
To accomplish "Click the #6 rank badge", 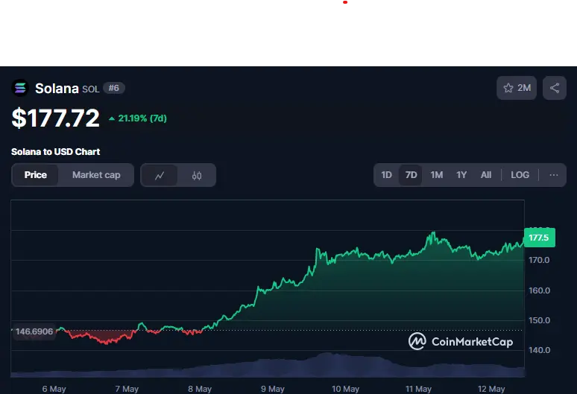I will coord(114,88).
